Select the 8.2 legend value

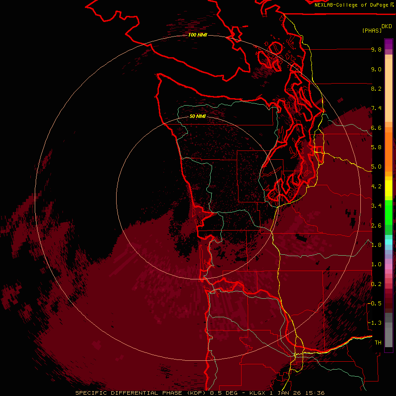(376, 88)
